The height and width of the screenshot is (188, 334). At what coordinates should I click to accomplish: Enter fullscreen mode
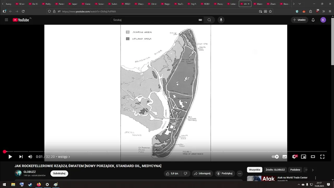click(322, 157)
